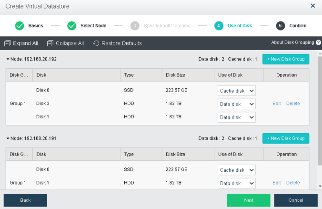Image resolution: width=322 pixels, height=209 pixels.
Task: Click the Collapse All icon
Action: pyautogui.click(x=50, y=43)
